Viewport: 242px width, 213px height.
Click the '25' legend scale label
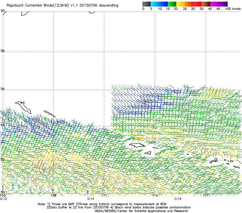point(184,9)
